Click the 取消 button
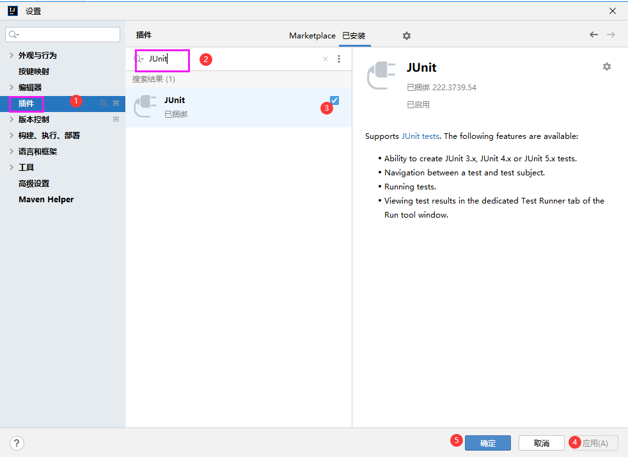628x457 pixels. [541, 443]
